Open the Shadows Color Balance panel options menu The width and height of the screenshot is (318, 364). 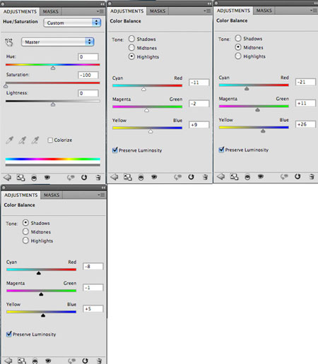pos(101,195)
